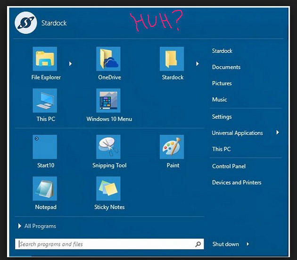Image resolution: width=297 pixels, height=260 pixels.
Task: Expand File Explorer jump list arrow
Action: point(70,64)
